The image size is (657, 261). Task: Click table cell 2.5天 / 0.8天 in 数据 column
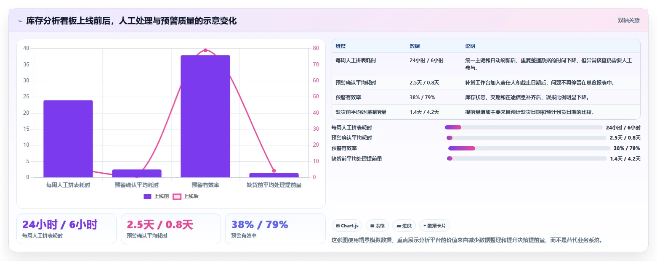point(424,83)
